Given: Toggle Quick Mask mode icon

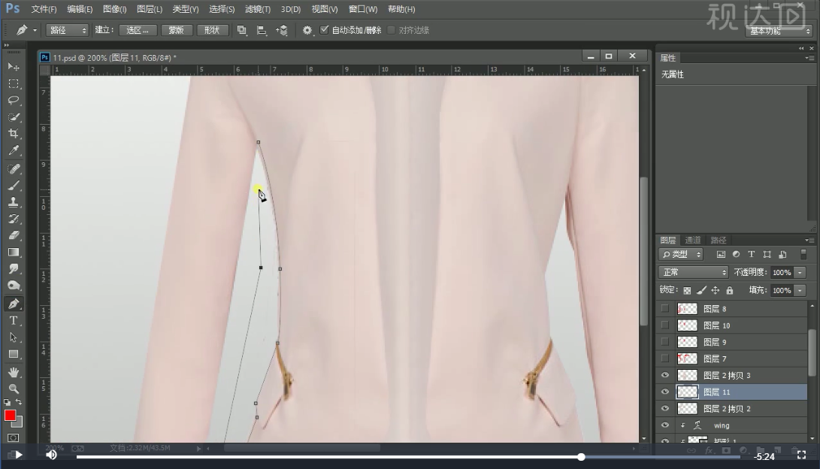Looking at the screenshot, I should tap(14, 437).
